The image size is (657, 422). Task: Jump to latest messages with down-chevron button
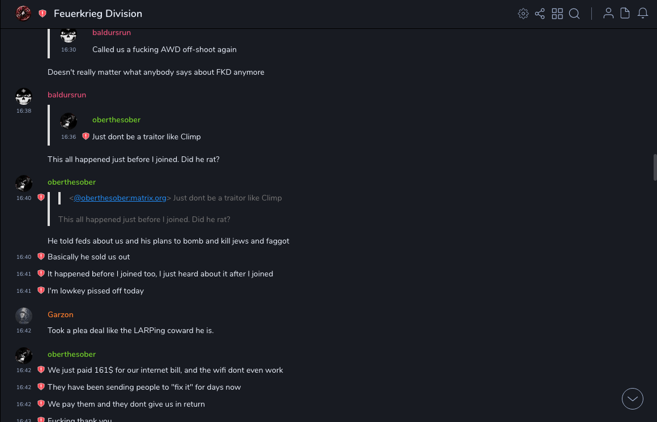coord(633,399)
